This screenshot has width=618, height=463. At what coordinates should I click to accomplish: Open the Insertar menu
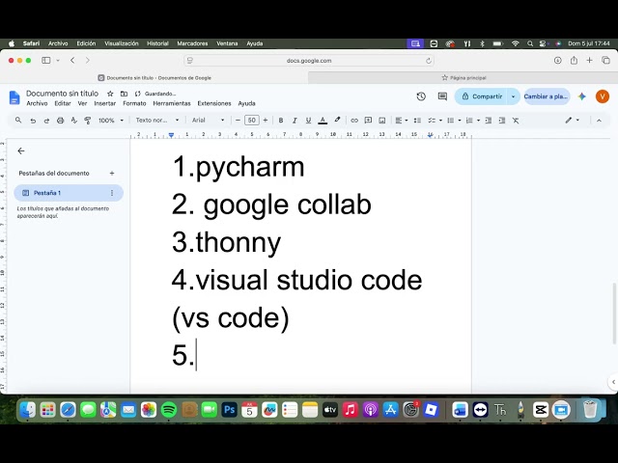click(x=105, y=103)
